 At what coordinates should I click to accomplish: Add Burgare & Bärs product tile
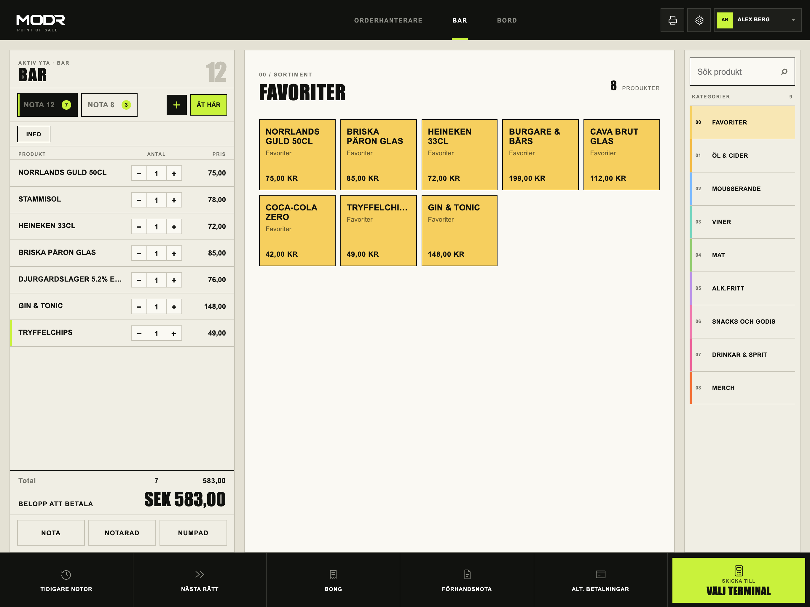(540, 154)
